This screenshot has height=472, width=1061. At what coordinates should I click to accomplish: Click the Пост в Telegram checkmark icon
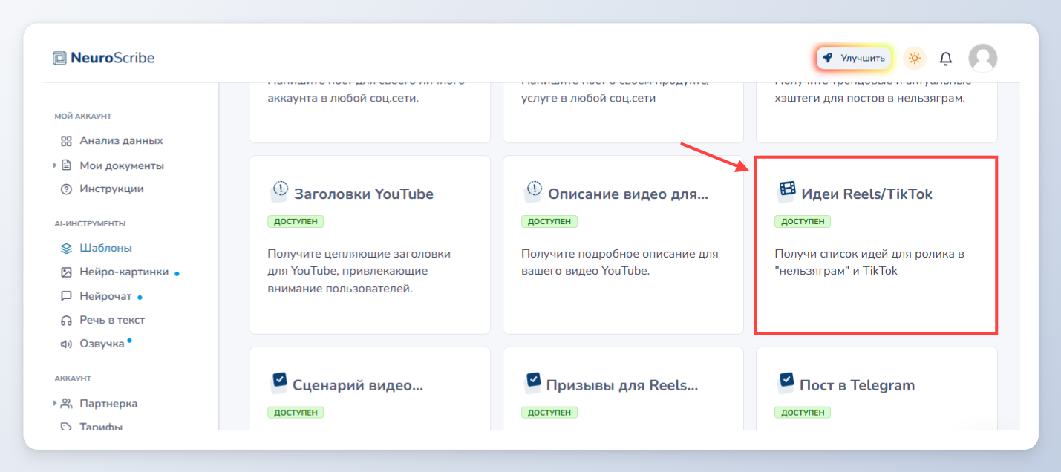786,383
